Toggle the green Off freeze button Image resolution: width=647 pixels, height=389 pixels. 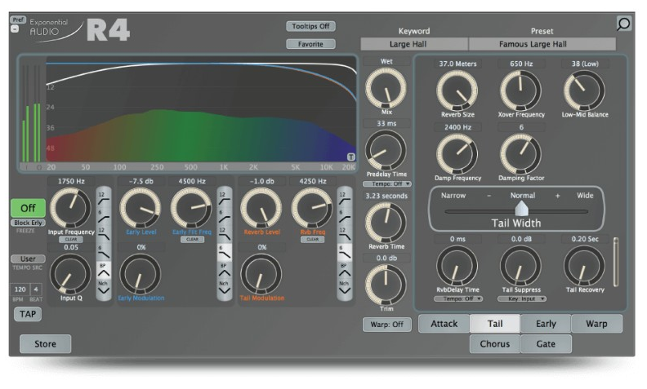[27, 208]
